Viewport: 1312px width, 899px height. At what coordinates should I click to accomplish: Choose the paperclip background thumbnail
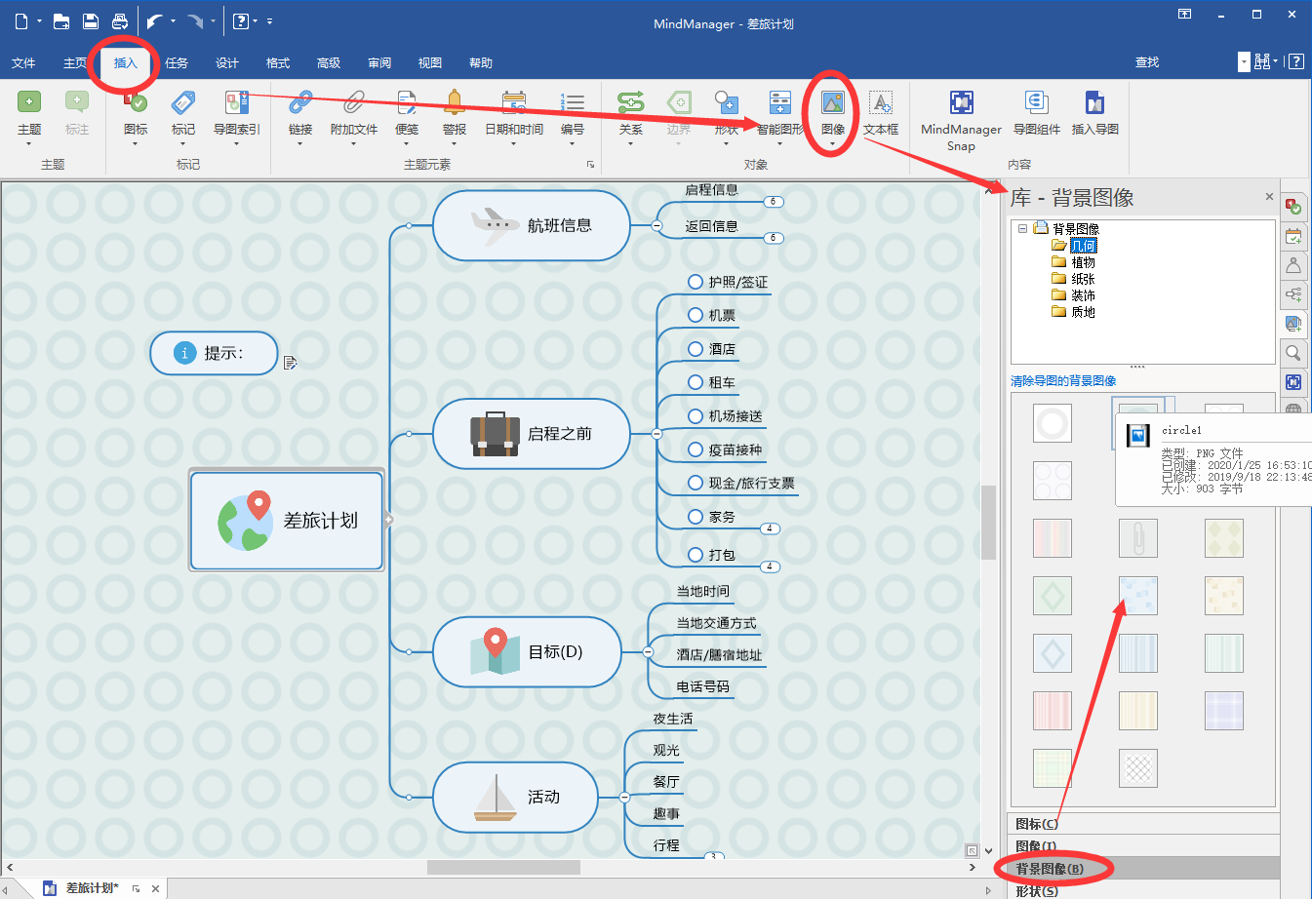[1138, 538]
